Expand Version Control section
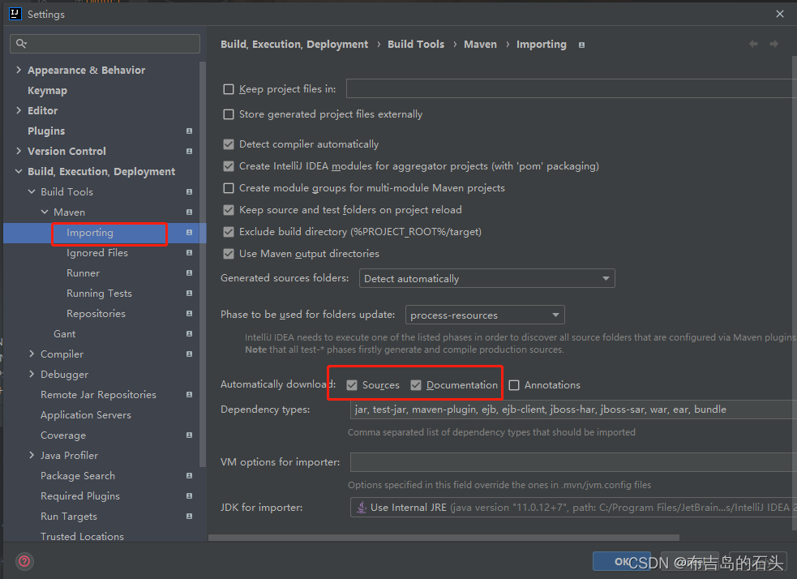 pyautogui.click(x=19, y=151)
